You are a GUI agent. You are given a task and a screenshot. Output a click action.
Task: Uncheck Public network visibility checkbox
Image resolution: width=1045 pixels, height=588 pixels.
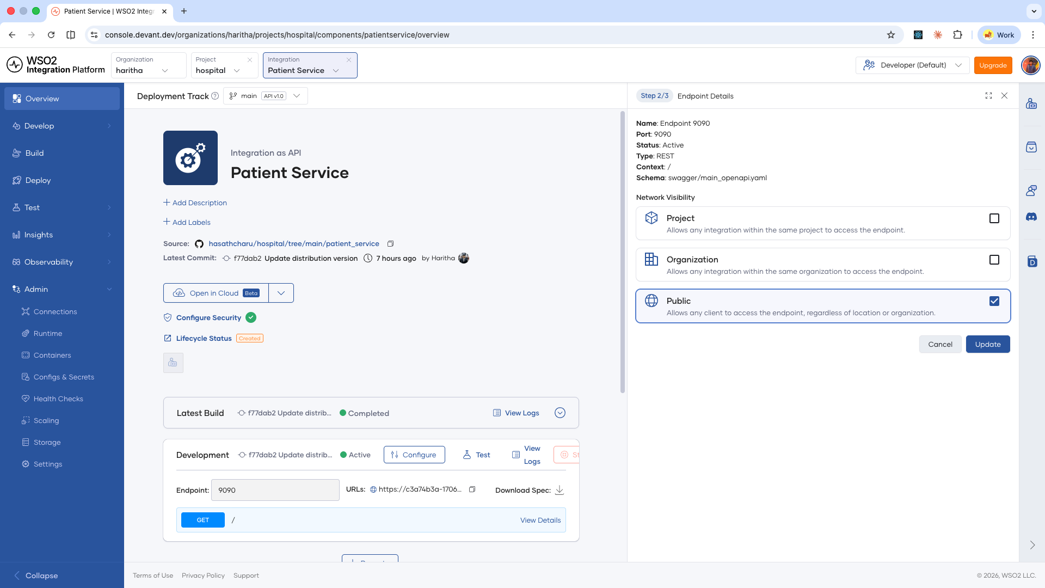click(x=994, y=301)
